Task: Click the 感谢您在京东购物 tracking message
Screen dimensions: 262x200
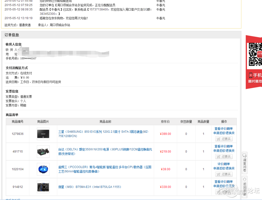Action: tap(64, 18)
